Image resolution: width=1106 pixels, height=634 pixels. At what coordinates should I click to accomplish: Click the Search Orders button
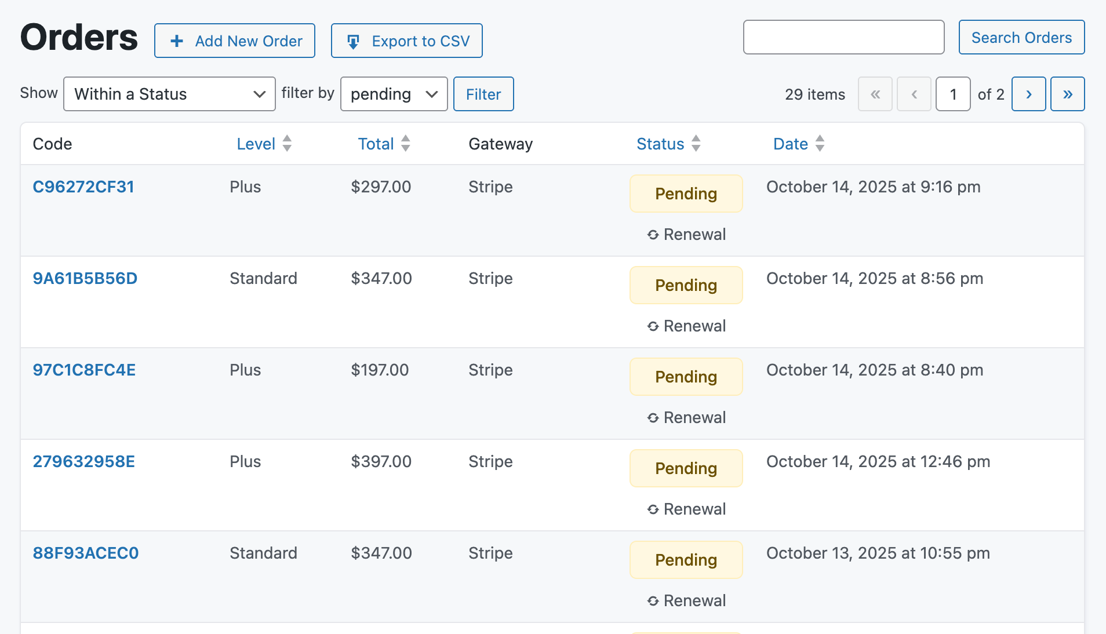point(1021,38)
